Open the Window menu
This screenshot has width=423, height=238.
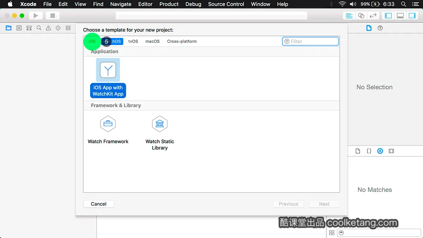pyautogui.click(x=260, y=4)
